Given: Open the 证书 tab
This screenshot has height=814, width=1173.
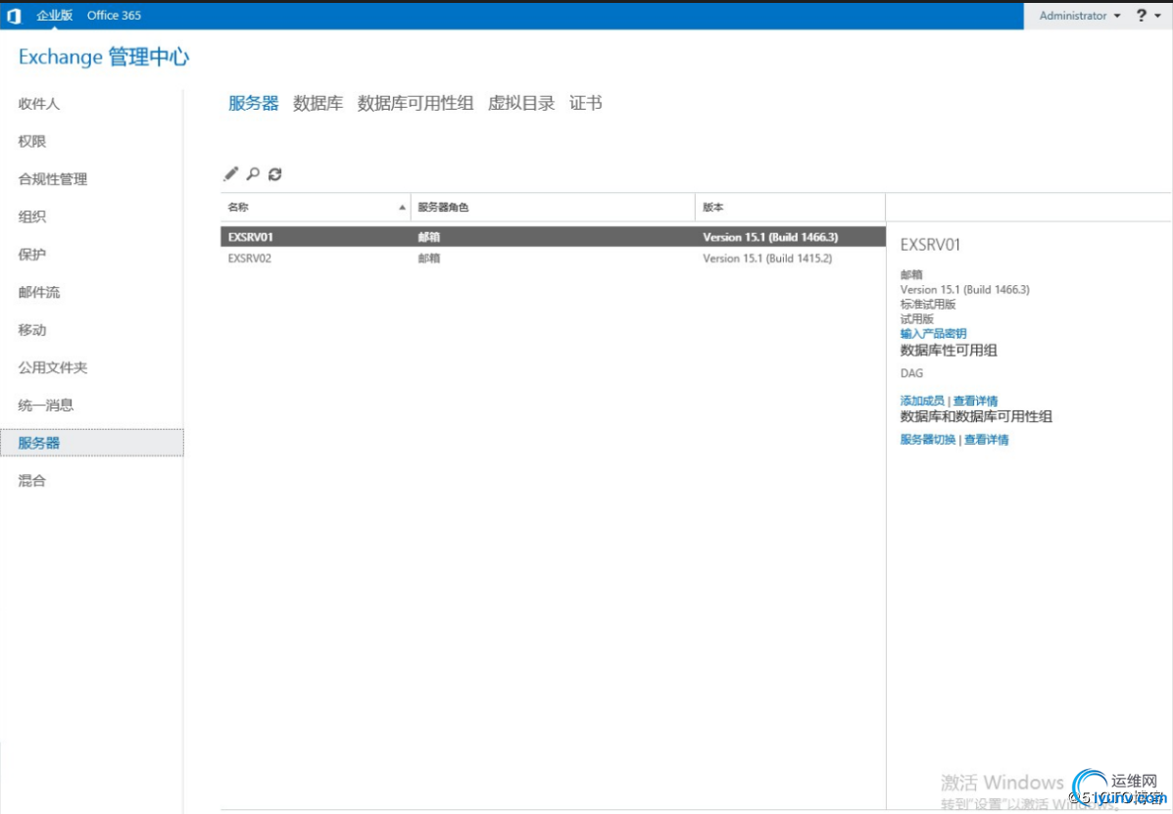Looking at the screenshot, I should [586, 103].
